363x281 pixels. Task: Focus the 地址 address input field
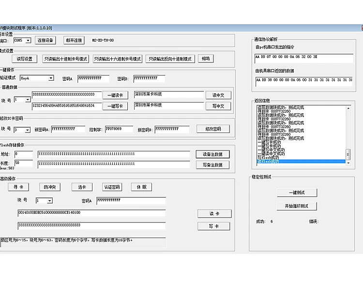[24, 154]
